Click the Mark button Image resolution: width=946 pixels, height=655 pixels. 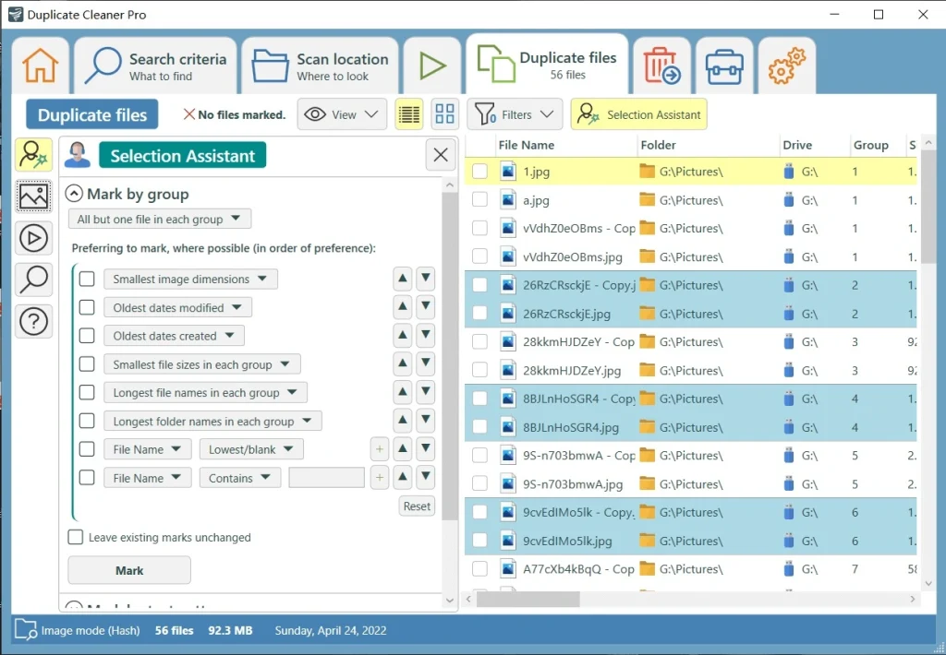pyautogui.click(x=129, y=570)
